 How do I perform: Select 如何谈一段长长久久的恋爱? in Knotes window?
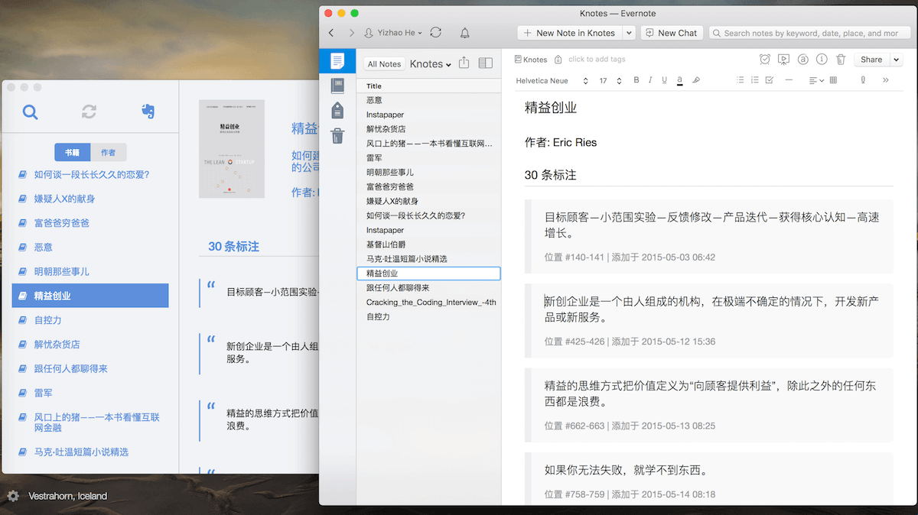(90, 174)
